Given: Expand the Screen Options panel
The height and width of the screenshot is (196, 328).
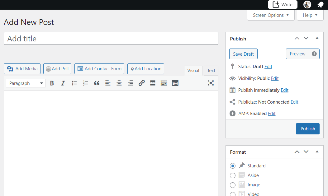Looking at the screenshot, I should (270, 15).
